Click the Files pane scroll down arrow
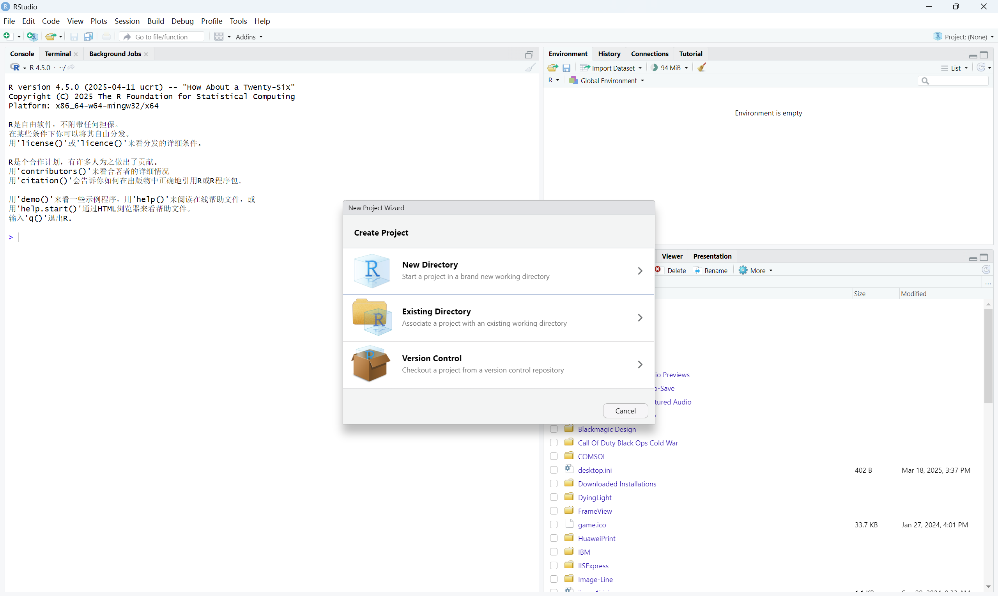 coord(988,587)
